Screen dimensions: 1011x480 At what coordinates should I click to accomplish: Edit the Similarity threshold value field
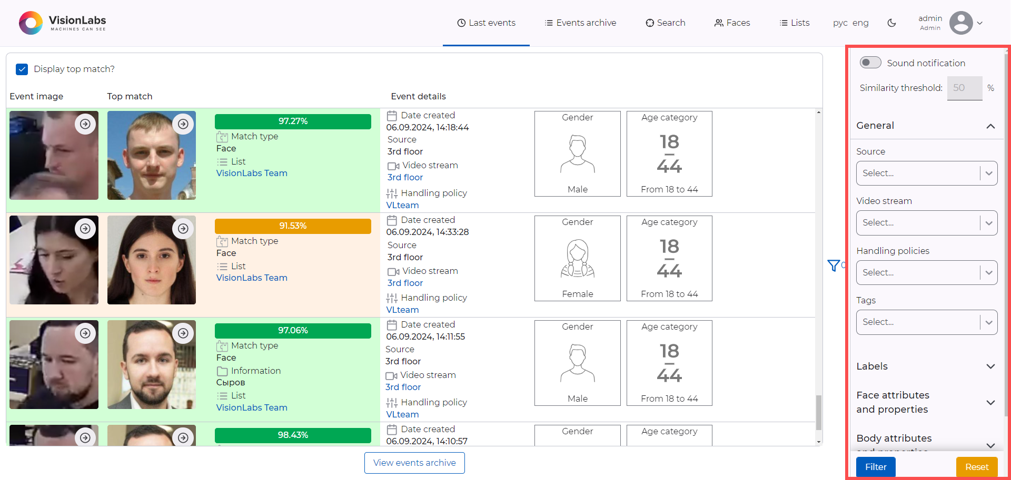click(x=964, y=88)
